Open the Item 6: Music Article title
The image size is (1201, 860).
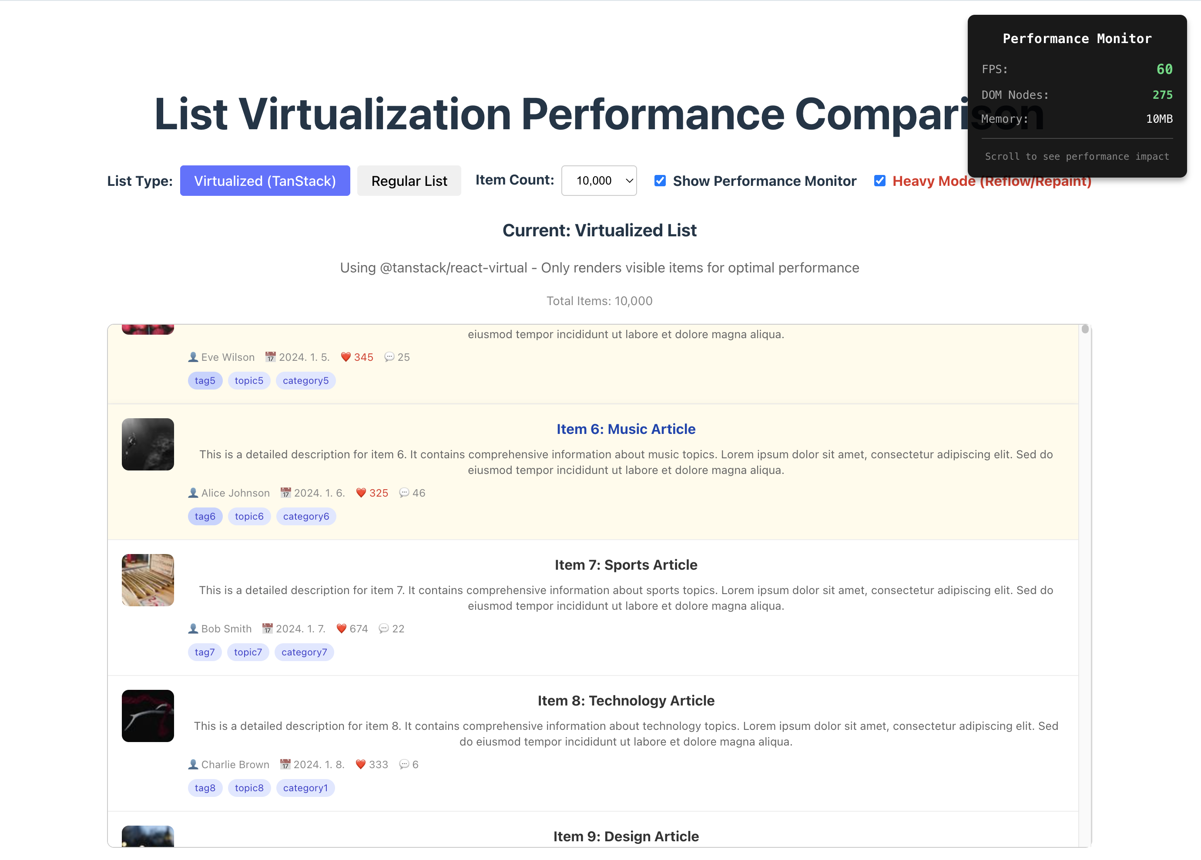click(626, 429)
